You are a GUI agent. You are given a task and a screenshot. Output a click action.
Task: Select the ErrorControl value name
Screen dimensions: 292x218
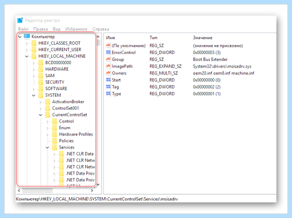tap(124, 53)
